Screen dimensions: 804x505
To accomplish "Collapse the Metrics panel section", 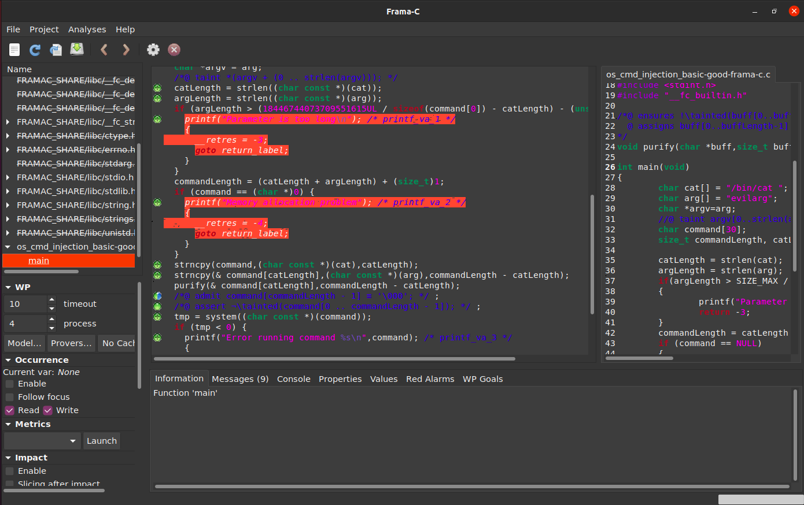I will pyautogui.click(x=9, y=424).
